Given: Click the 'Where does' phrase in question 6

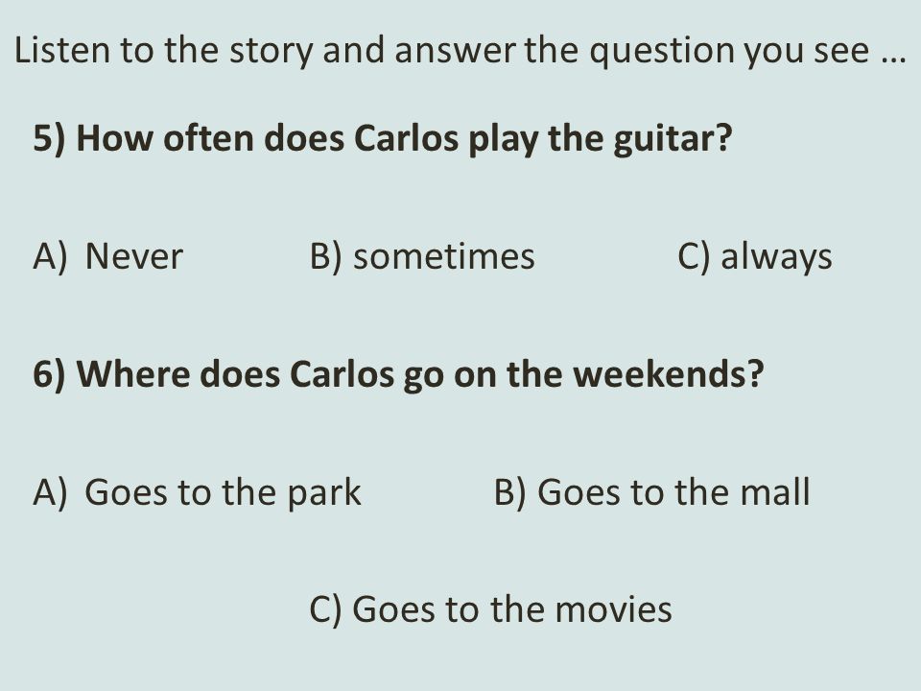Looking at the screenshot, I should tap(178, 373).
